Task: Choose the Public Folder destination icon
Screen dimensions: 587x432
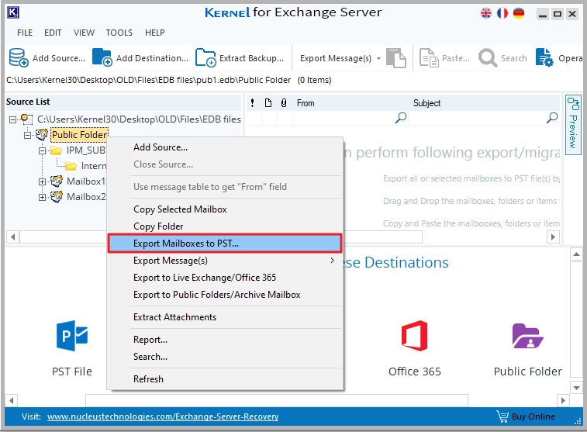Action: click(527, 336)
